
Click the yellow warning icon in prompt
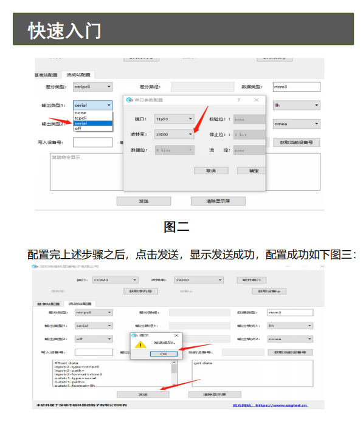coord(140,344)
